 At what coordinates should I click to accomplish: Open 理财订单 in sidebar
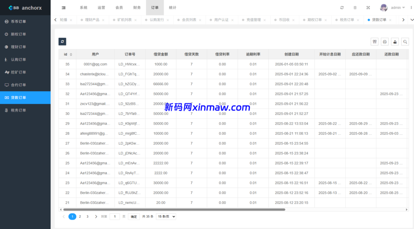point(25,47)
